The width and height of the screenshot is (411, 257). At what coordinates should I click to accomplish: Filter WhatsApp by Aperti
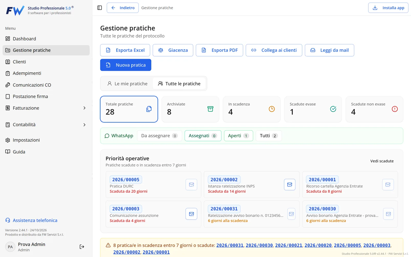[x=238, y=136]
